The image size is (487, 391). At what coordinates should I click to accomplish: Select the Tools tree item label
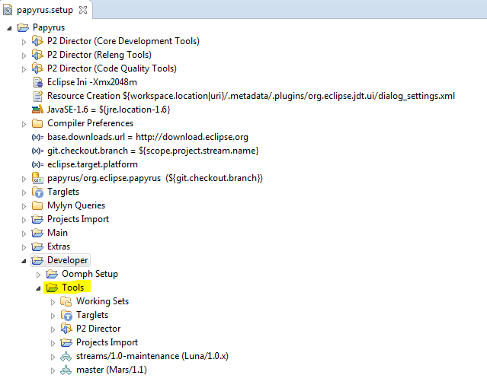[73, 288]
